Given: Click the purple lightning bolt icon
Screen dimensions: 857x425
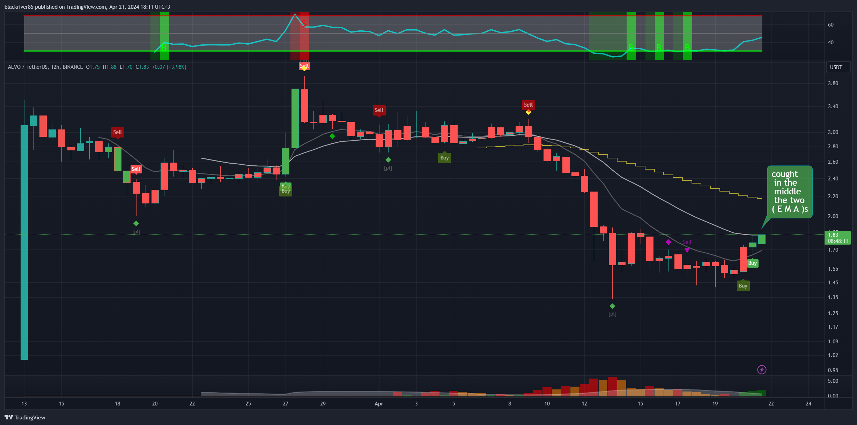Looking at the screenshot, I should (762, 370).
